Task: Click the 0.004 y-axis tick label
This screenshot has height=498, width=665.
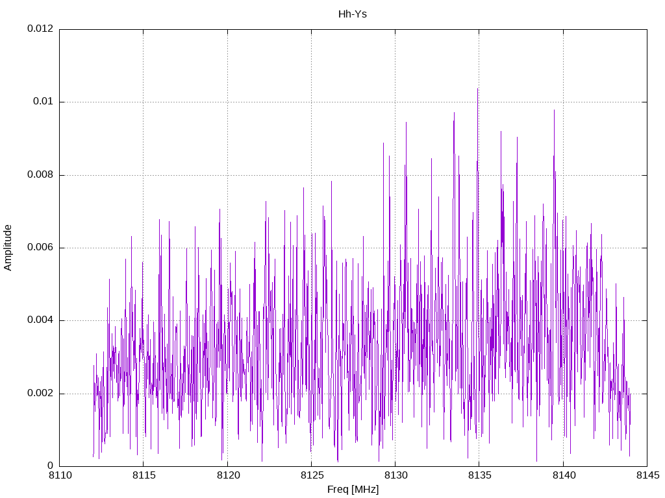Action: (x=40, y=320)
